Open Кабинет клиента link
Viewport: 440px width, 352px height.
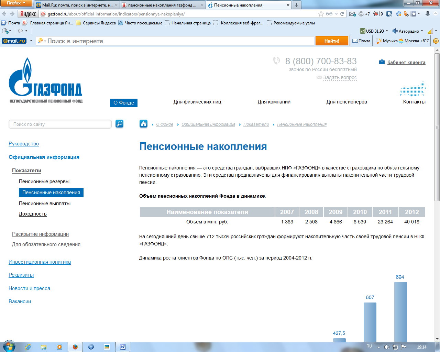pyautogui.click(x=406, y=62)
